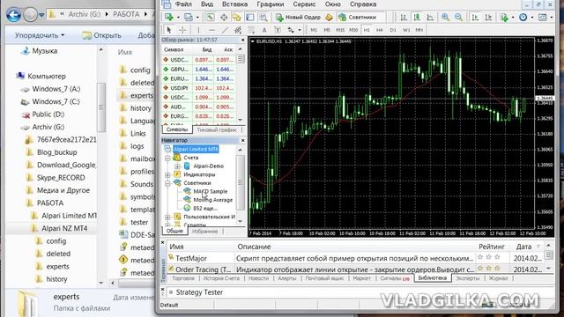Toggle chart shift icon

pyautogui.click(x=488, y=17)
